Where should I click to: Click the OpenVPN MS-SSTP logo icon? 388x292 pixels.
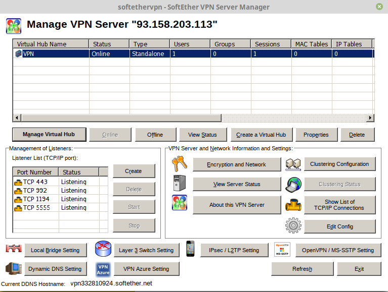(x=282, y=250)
